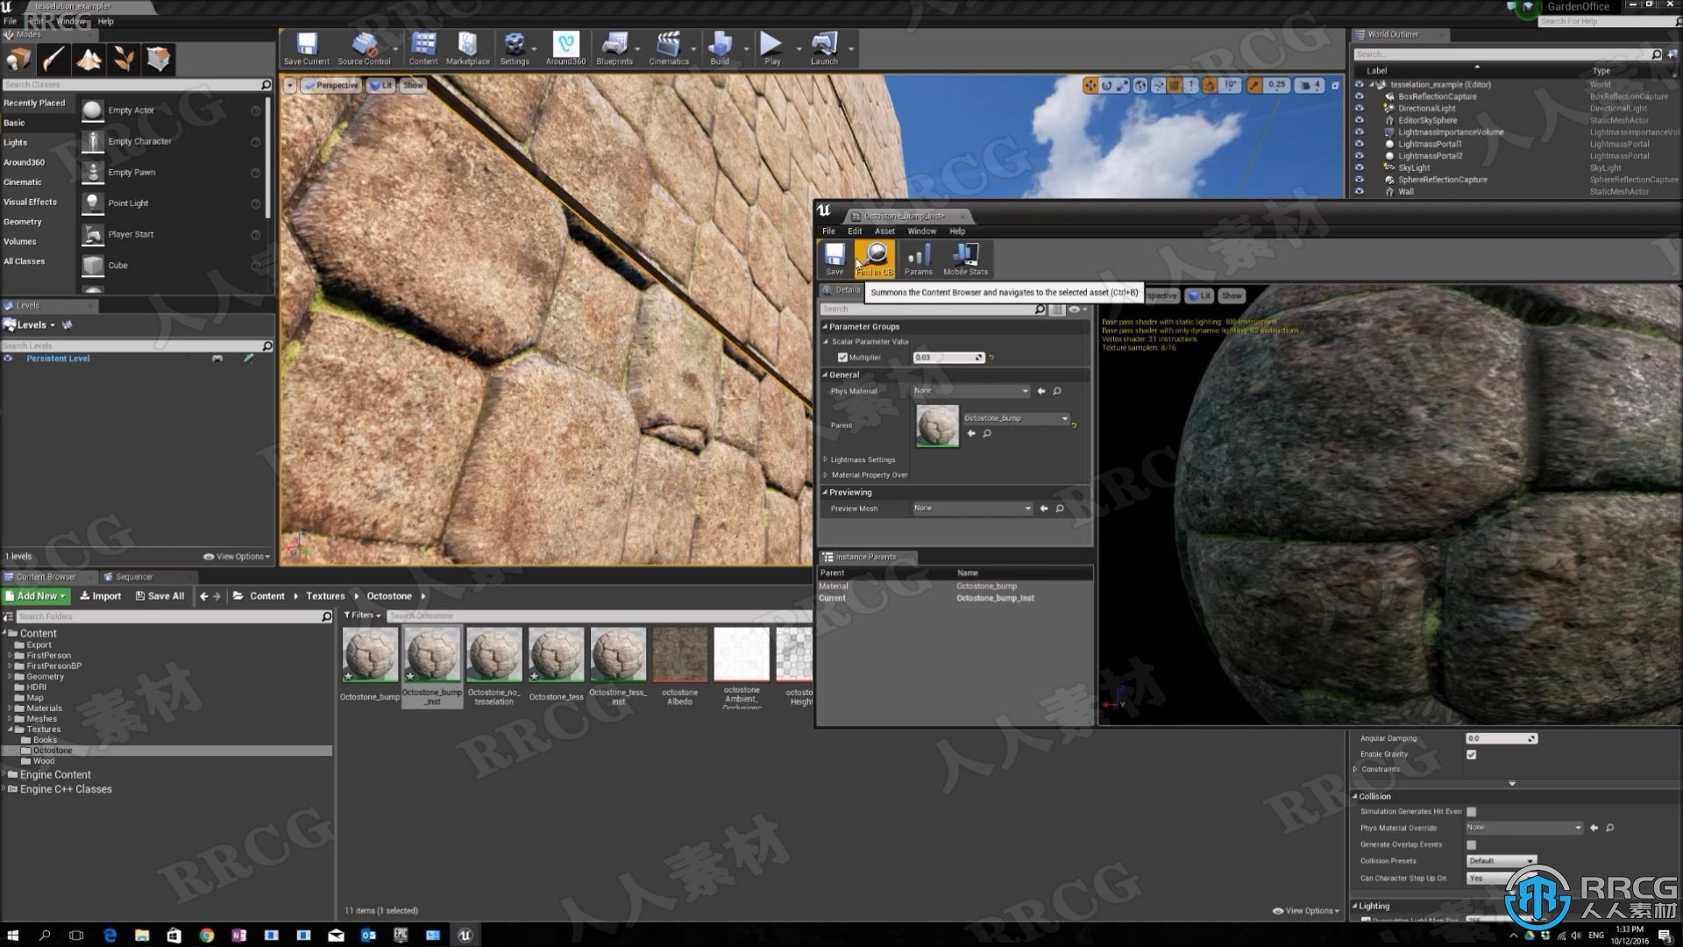Select the Blueprints tool in toolbar
1683x947 pixels.
[x=614, y=47]
